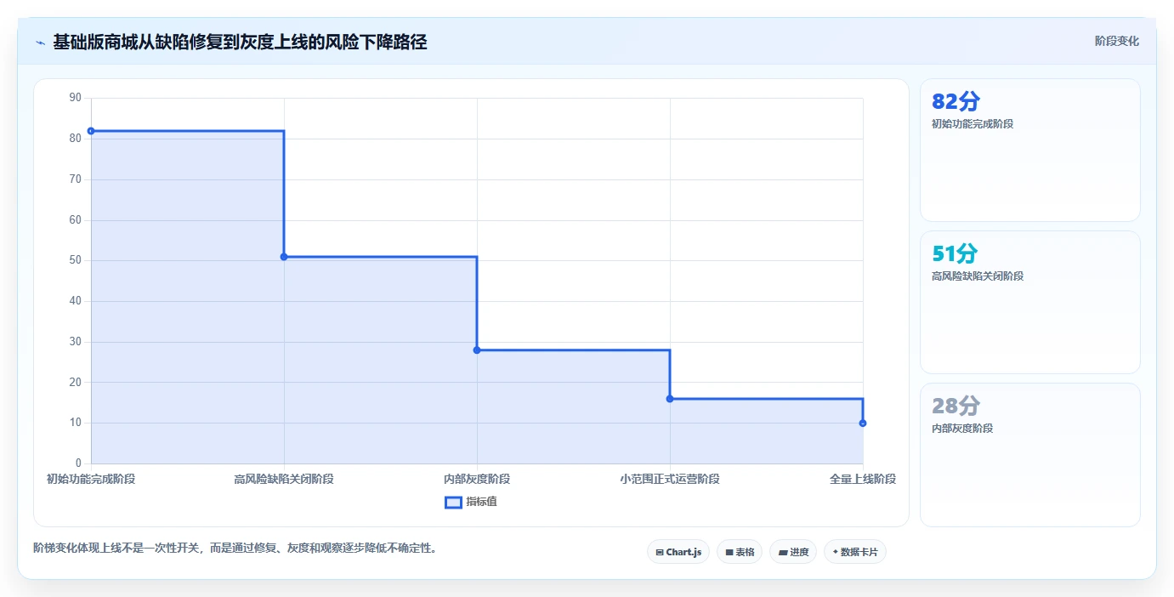1174x597 pixels.
Task: Select the 进度 tag chip
Action: point(793,552)
